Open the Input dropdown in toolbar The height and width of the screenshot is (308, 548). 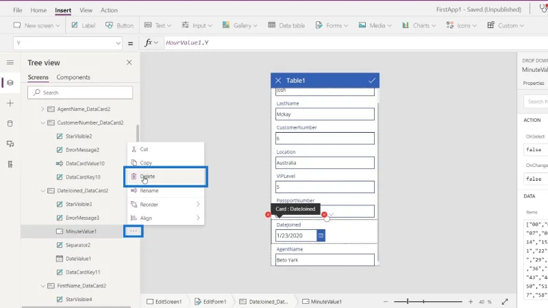(197, 25)
